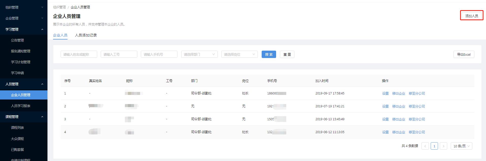The width and height of the screenshot is (486, 161).
Task: Click 移出企业 for row 1
Action: pos(399,93)
